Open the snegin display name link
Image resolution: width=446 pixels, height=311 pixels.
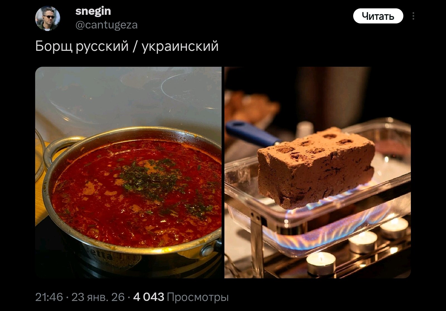click(93, 11)
